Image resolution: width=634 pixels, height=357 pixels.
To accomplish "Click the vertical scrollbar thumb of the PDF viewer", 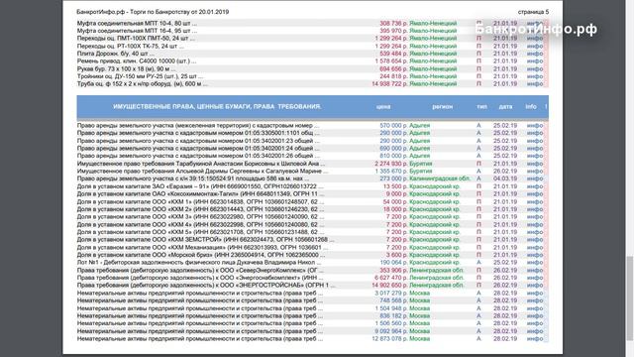I will coord(630,297).
